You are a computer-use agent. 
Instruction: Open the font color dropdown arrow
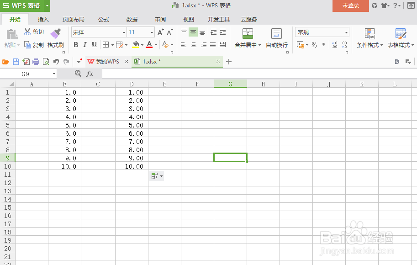point(156,45)
